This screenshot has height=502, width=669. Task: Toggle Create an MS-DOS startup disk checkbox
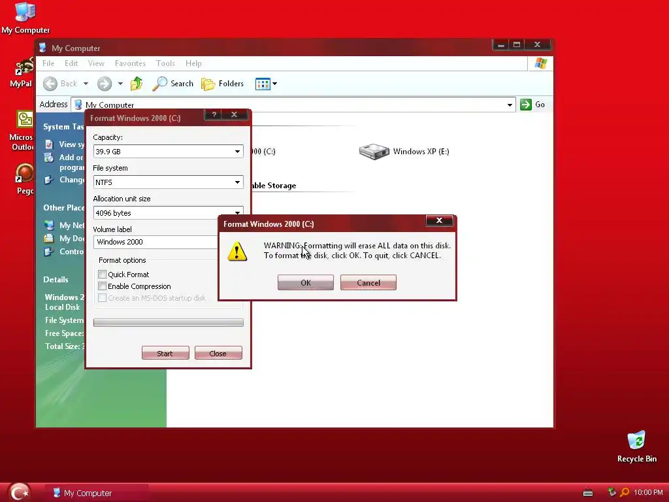tap(103, 297)
